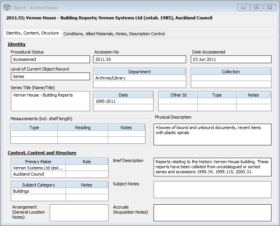Click the Arrangement location notes box
This screenshot has height=226, width=280.
click(79, 213)
